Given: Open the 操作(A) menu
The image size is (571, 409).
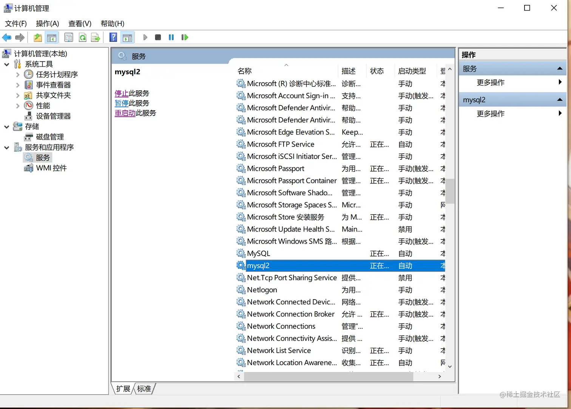Looking at the screenshot, I should tap(48, 23).
